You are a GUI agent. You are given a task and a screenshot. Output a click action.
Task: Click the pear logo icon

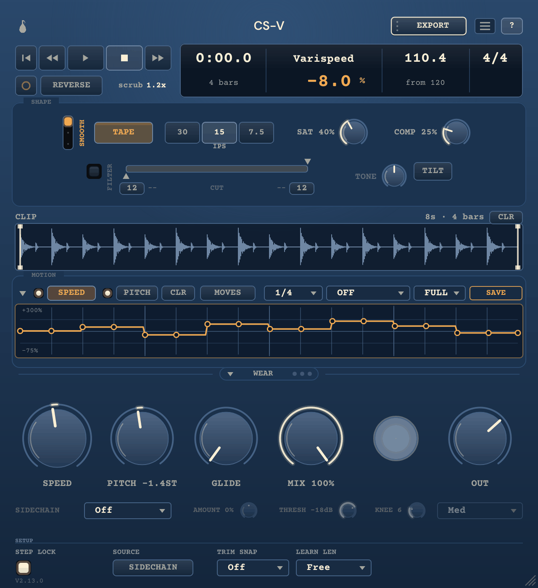[23, 26]
